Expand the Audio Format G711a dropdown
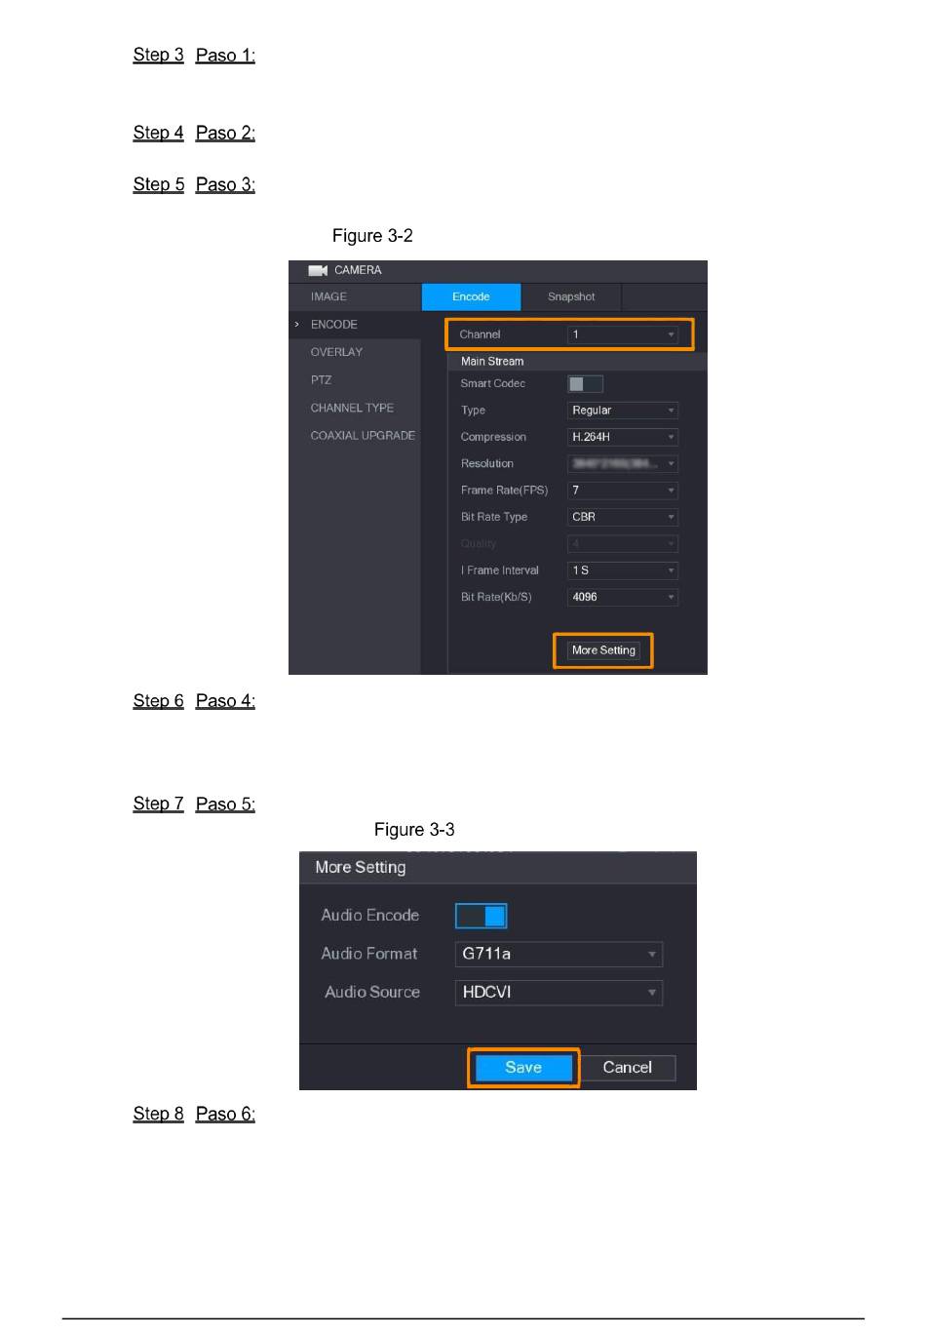 coord(559,954)
